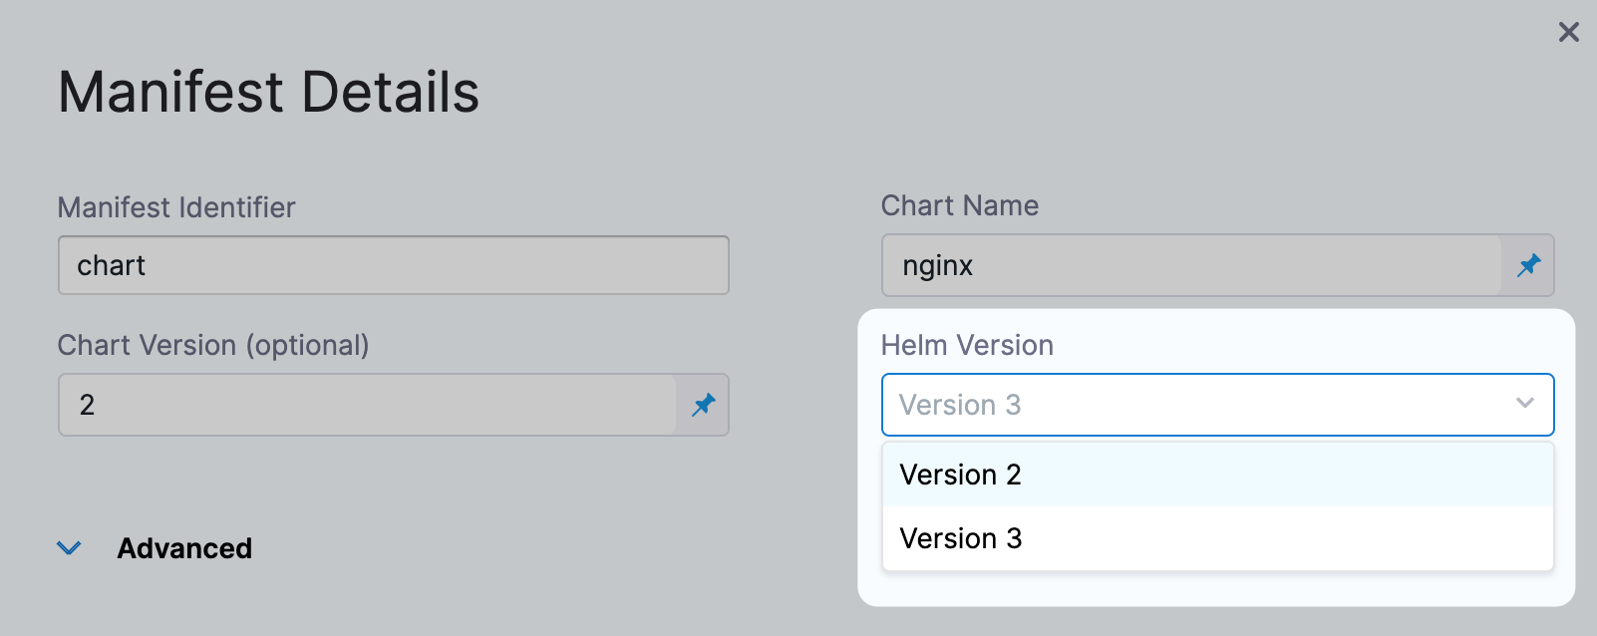Click the Chart Version (optional) label
The height and width of the screenshot is (636, 1597).
coord(213,345)
